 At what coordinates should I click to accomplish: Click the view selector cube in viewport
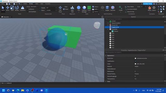point(97,25)
